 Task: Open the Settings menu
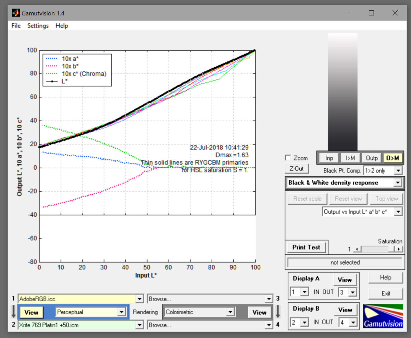[x=38, y=26]
